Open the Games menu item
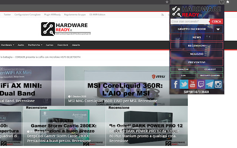237x148 pixels. (x=50, y=45)
